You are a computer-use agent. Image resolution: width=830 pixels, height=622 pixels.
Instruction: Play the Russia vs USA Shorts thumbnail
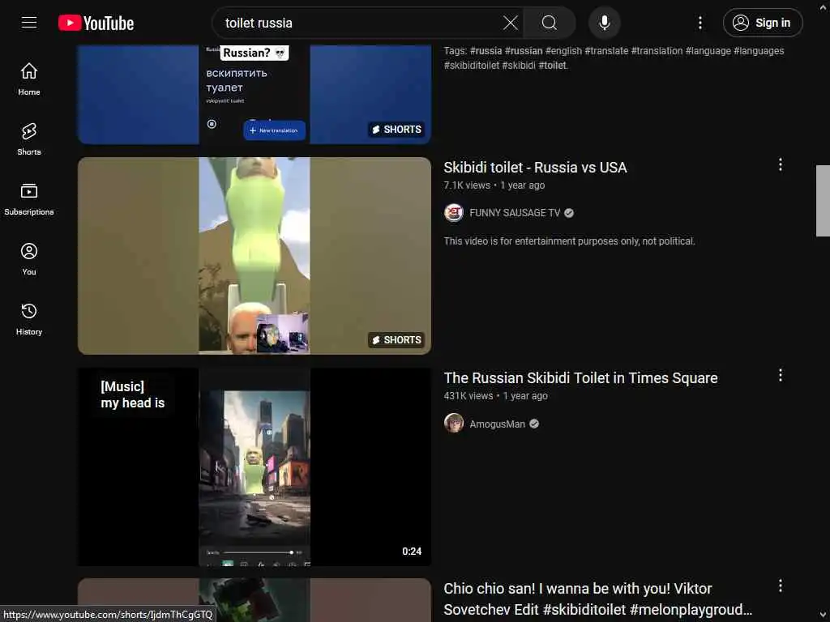tap(254, 255)
